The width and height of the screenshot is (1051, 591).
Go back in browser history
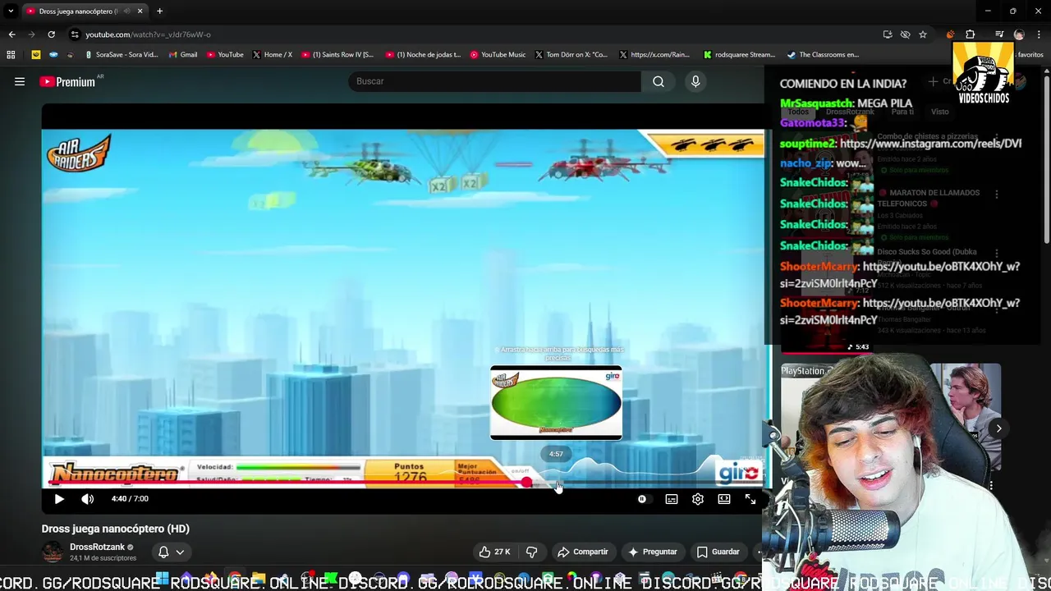tap(11, 34)
